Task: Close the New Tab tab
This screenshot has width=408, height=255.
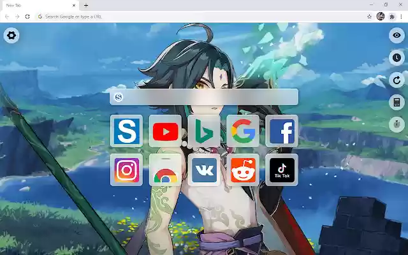Action: (74, 6)
